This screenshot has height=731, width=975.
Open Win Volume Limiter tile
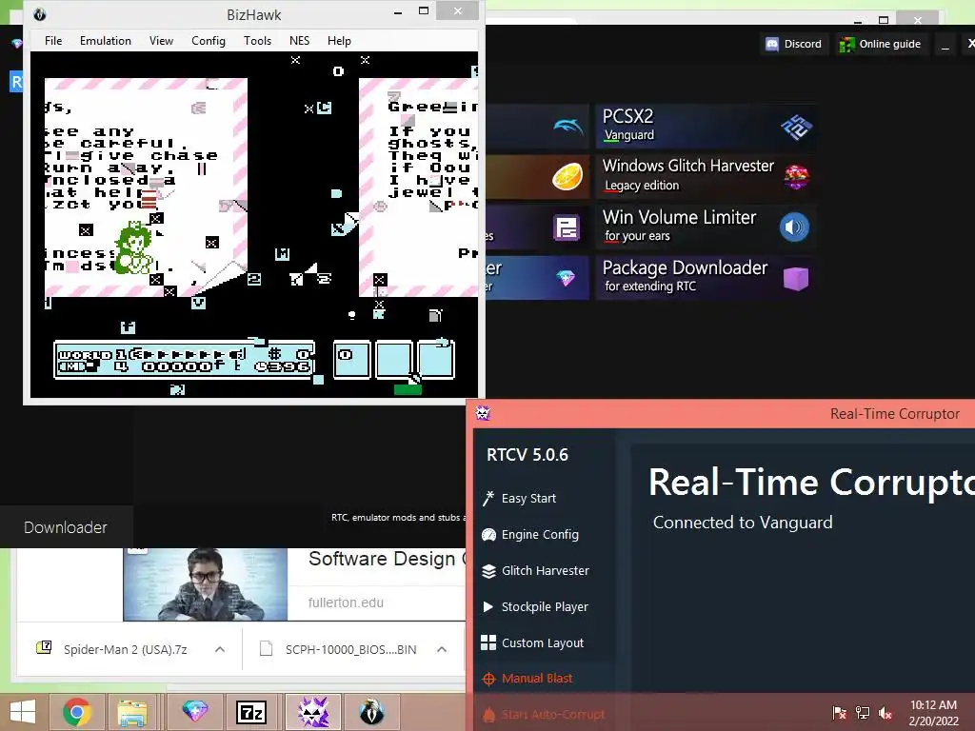(706, 227)
